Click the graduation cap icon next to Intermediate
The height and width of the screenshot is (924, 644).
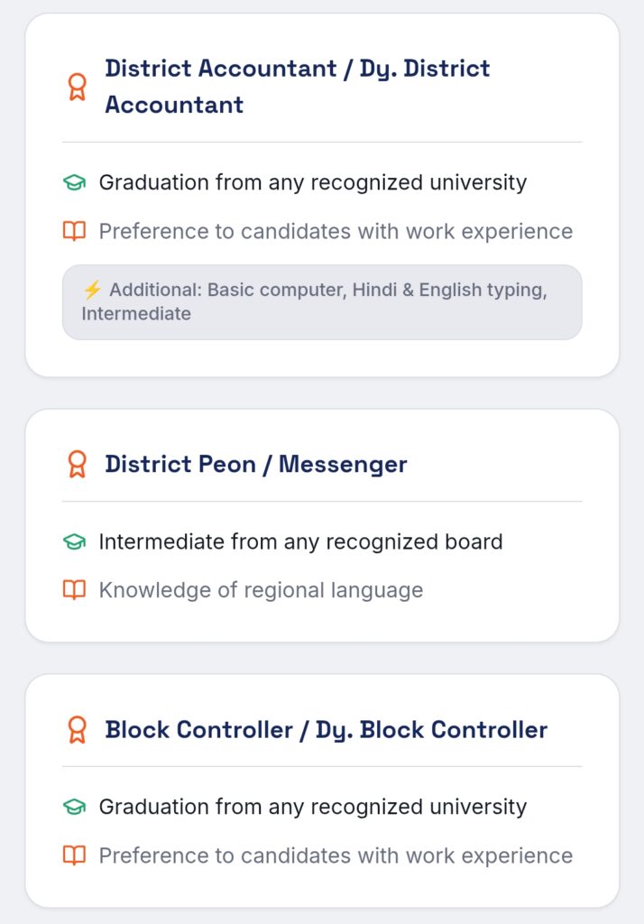point(74,541)
